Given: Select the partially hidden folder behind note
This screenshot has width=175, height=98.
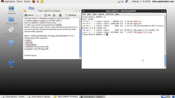Looking at the screenshot, I should [31, 8].
